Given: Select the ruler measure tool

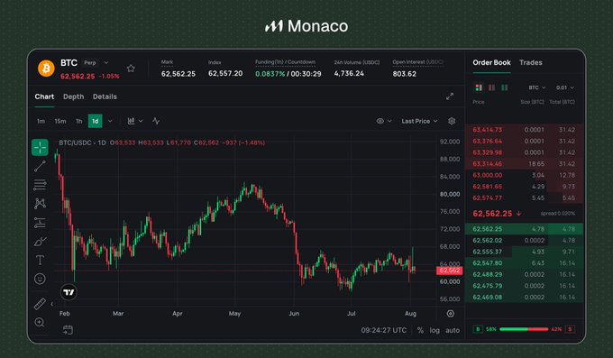Looking at the screenshot, I should tap(40, 304).
